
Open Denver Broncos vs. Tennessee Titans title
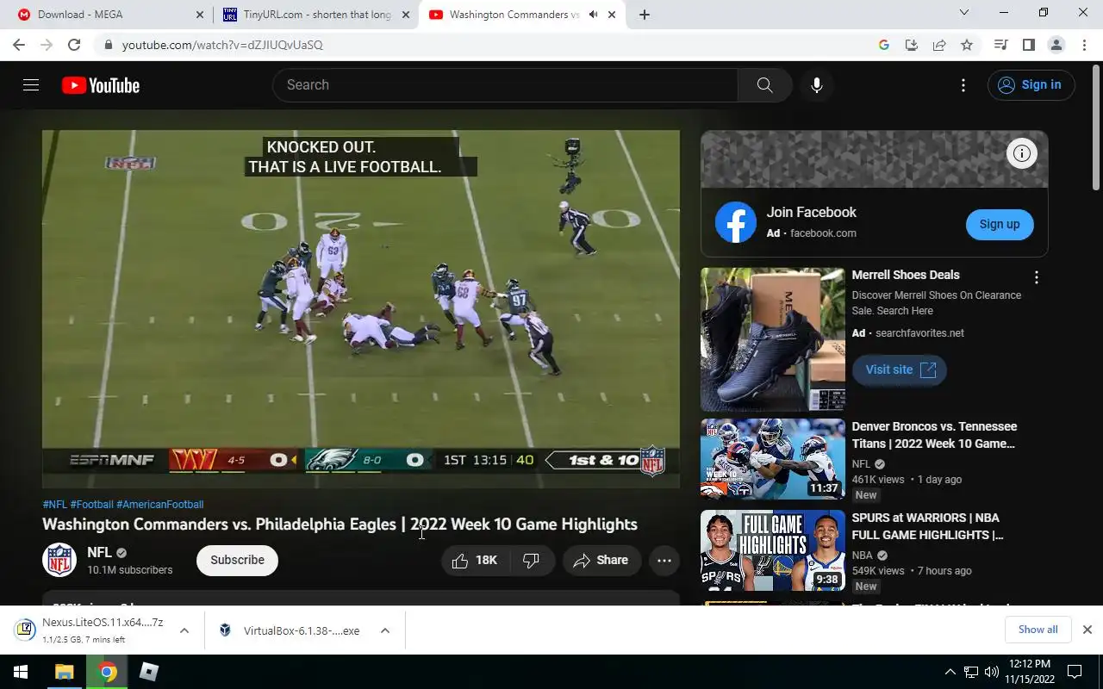(x=934, y=435)
